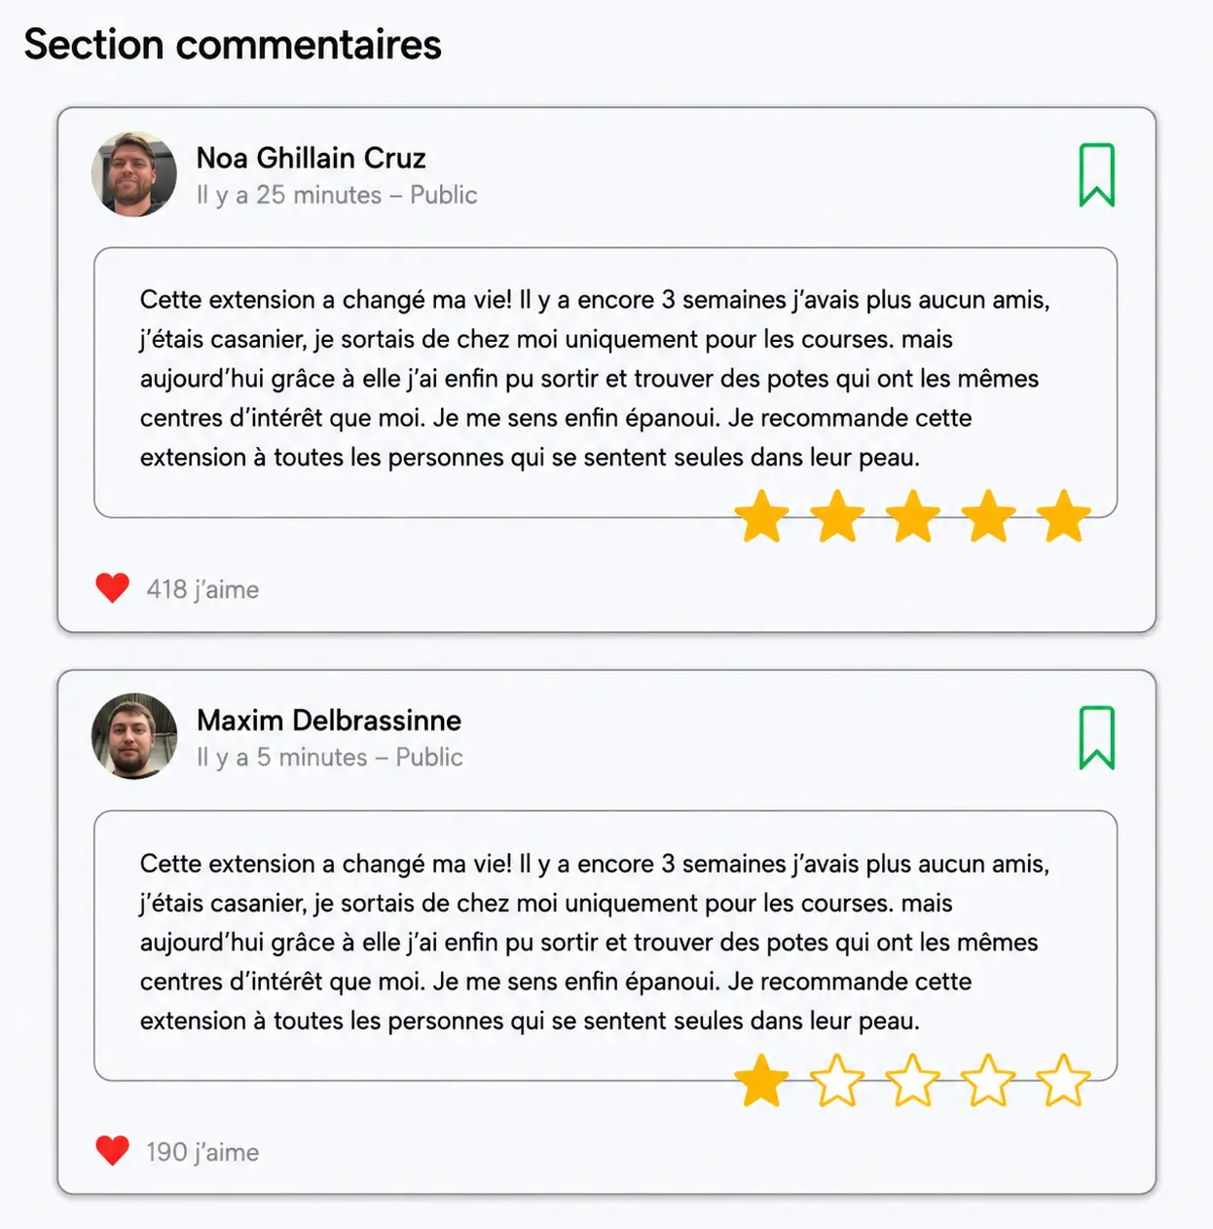The height and width of the screenshot is (1229, 1213).
Task: View the 418 j'aime count
Action: pyautogui.click(x=202, y=589)
